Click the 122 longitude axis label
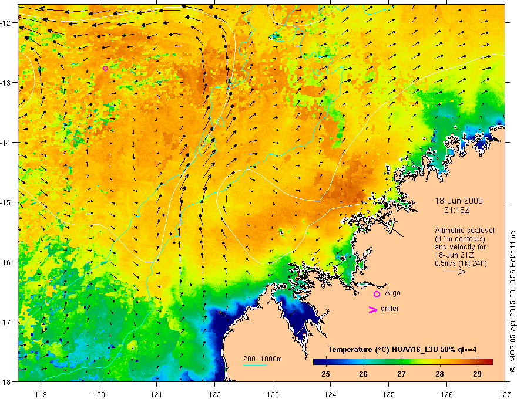The height and width of the screenshot is (399, 517). click(x=214, y=394)
